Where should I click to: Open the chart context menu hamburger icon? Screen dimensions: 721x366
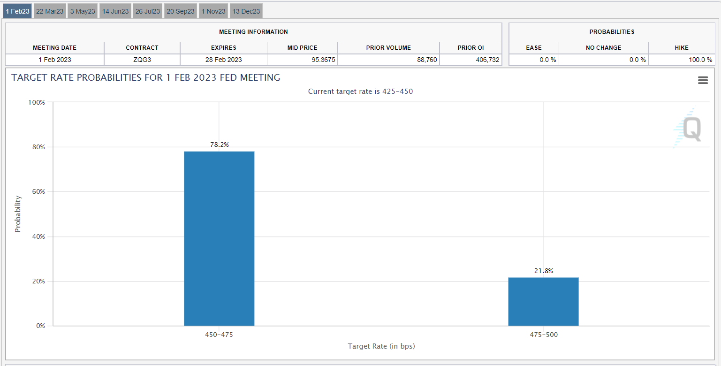(702, 80)
